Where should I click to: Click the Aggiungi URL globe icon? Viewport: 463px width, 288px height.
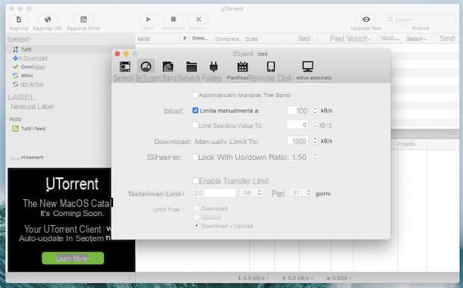pyautogui.click(x=48, y=20)
